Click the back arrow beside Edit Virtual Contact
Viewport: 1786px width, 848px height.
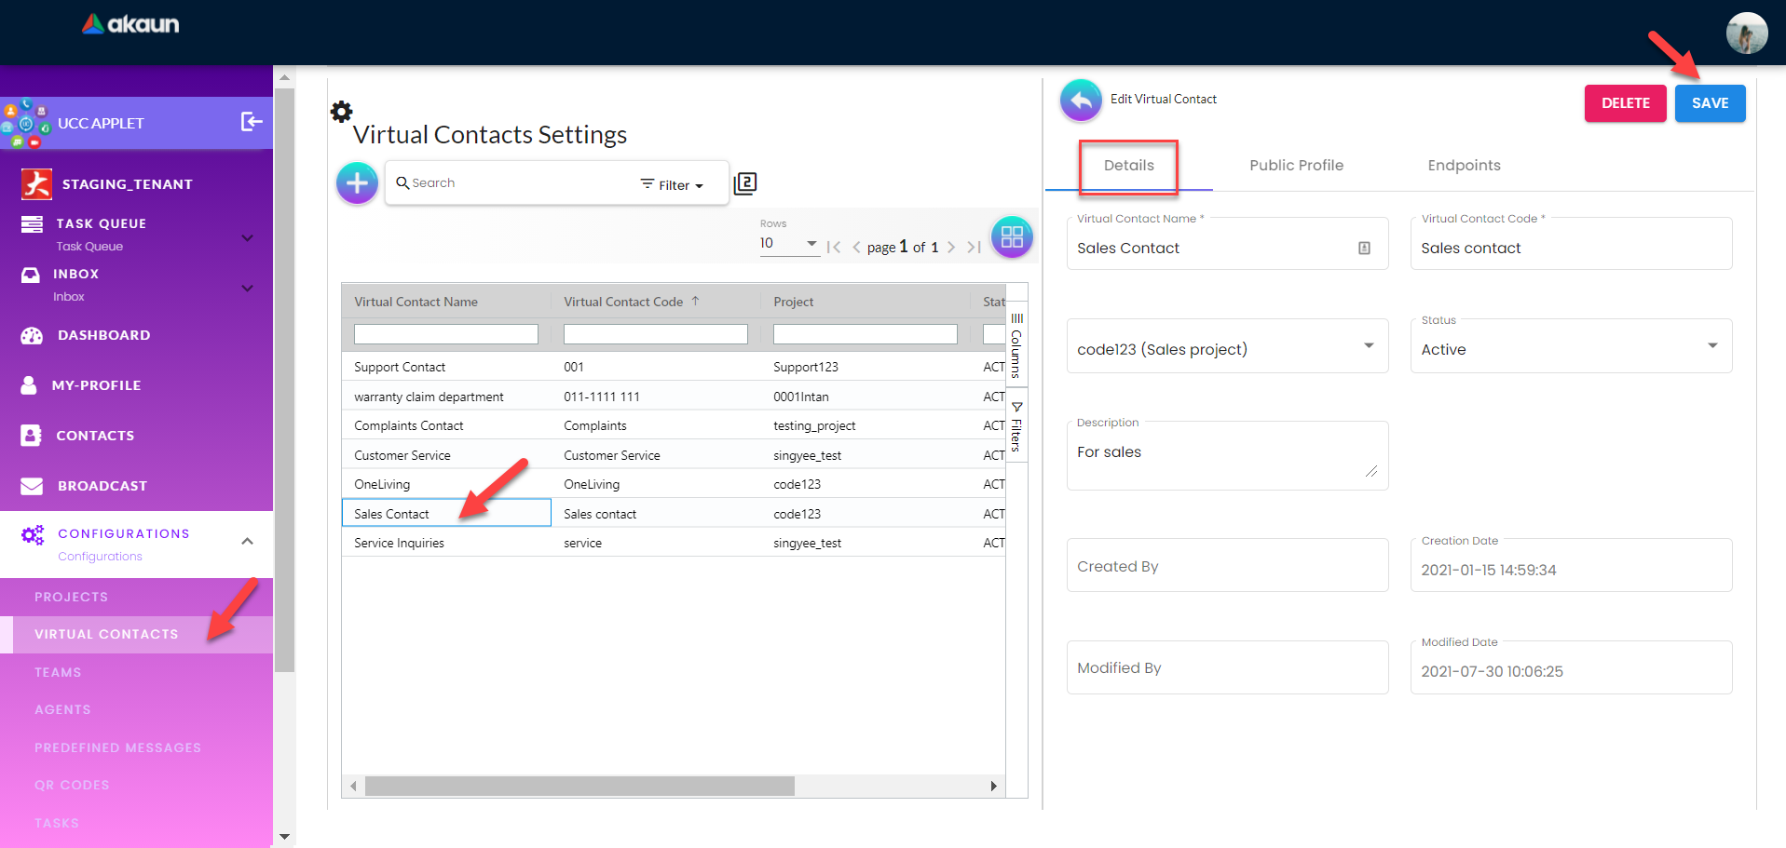point(1081,100)
